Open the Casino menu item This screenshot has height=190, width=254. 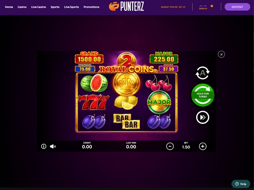[22, 7]
